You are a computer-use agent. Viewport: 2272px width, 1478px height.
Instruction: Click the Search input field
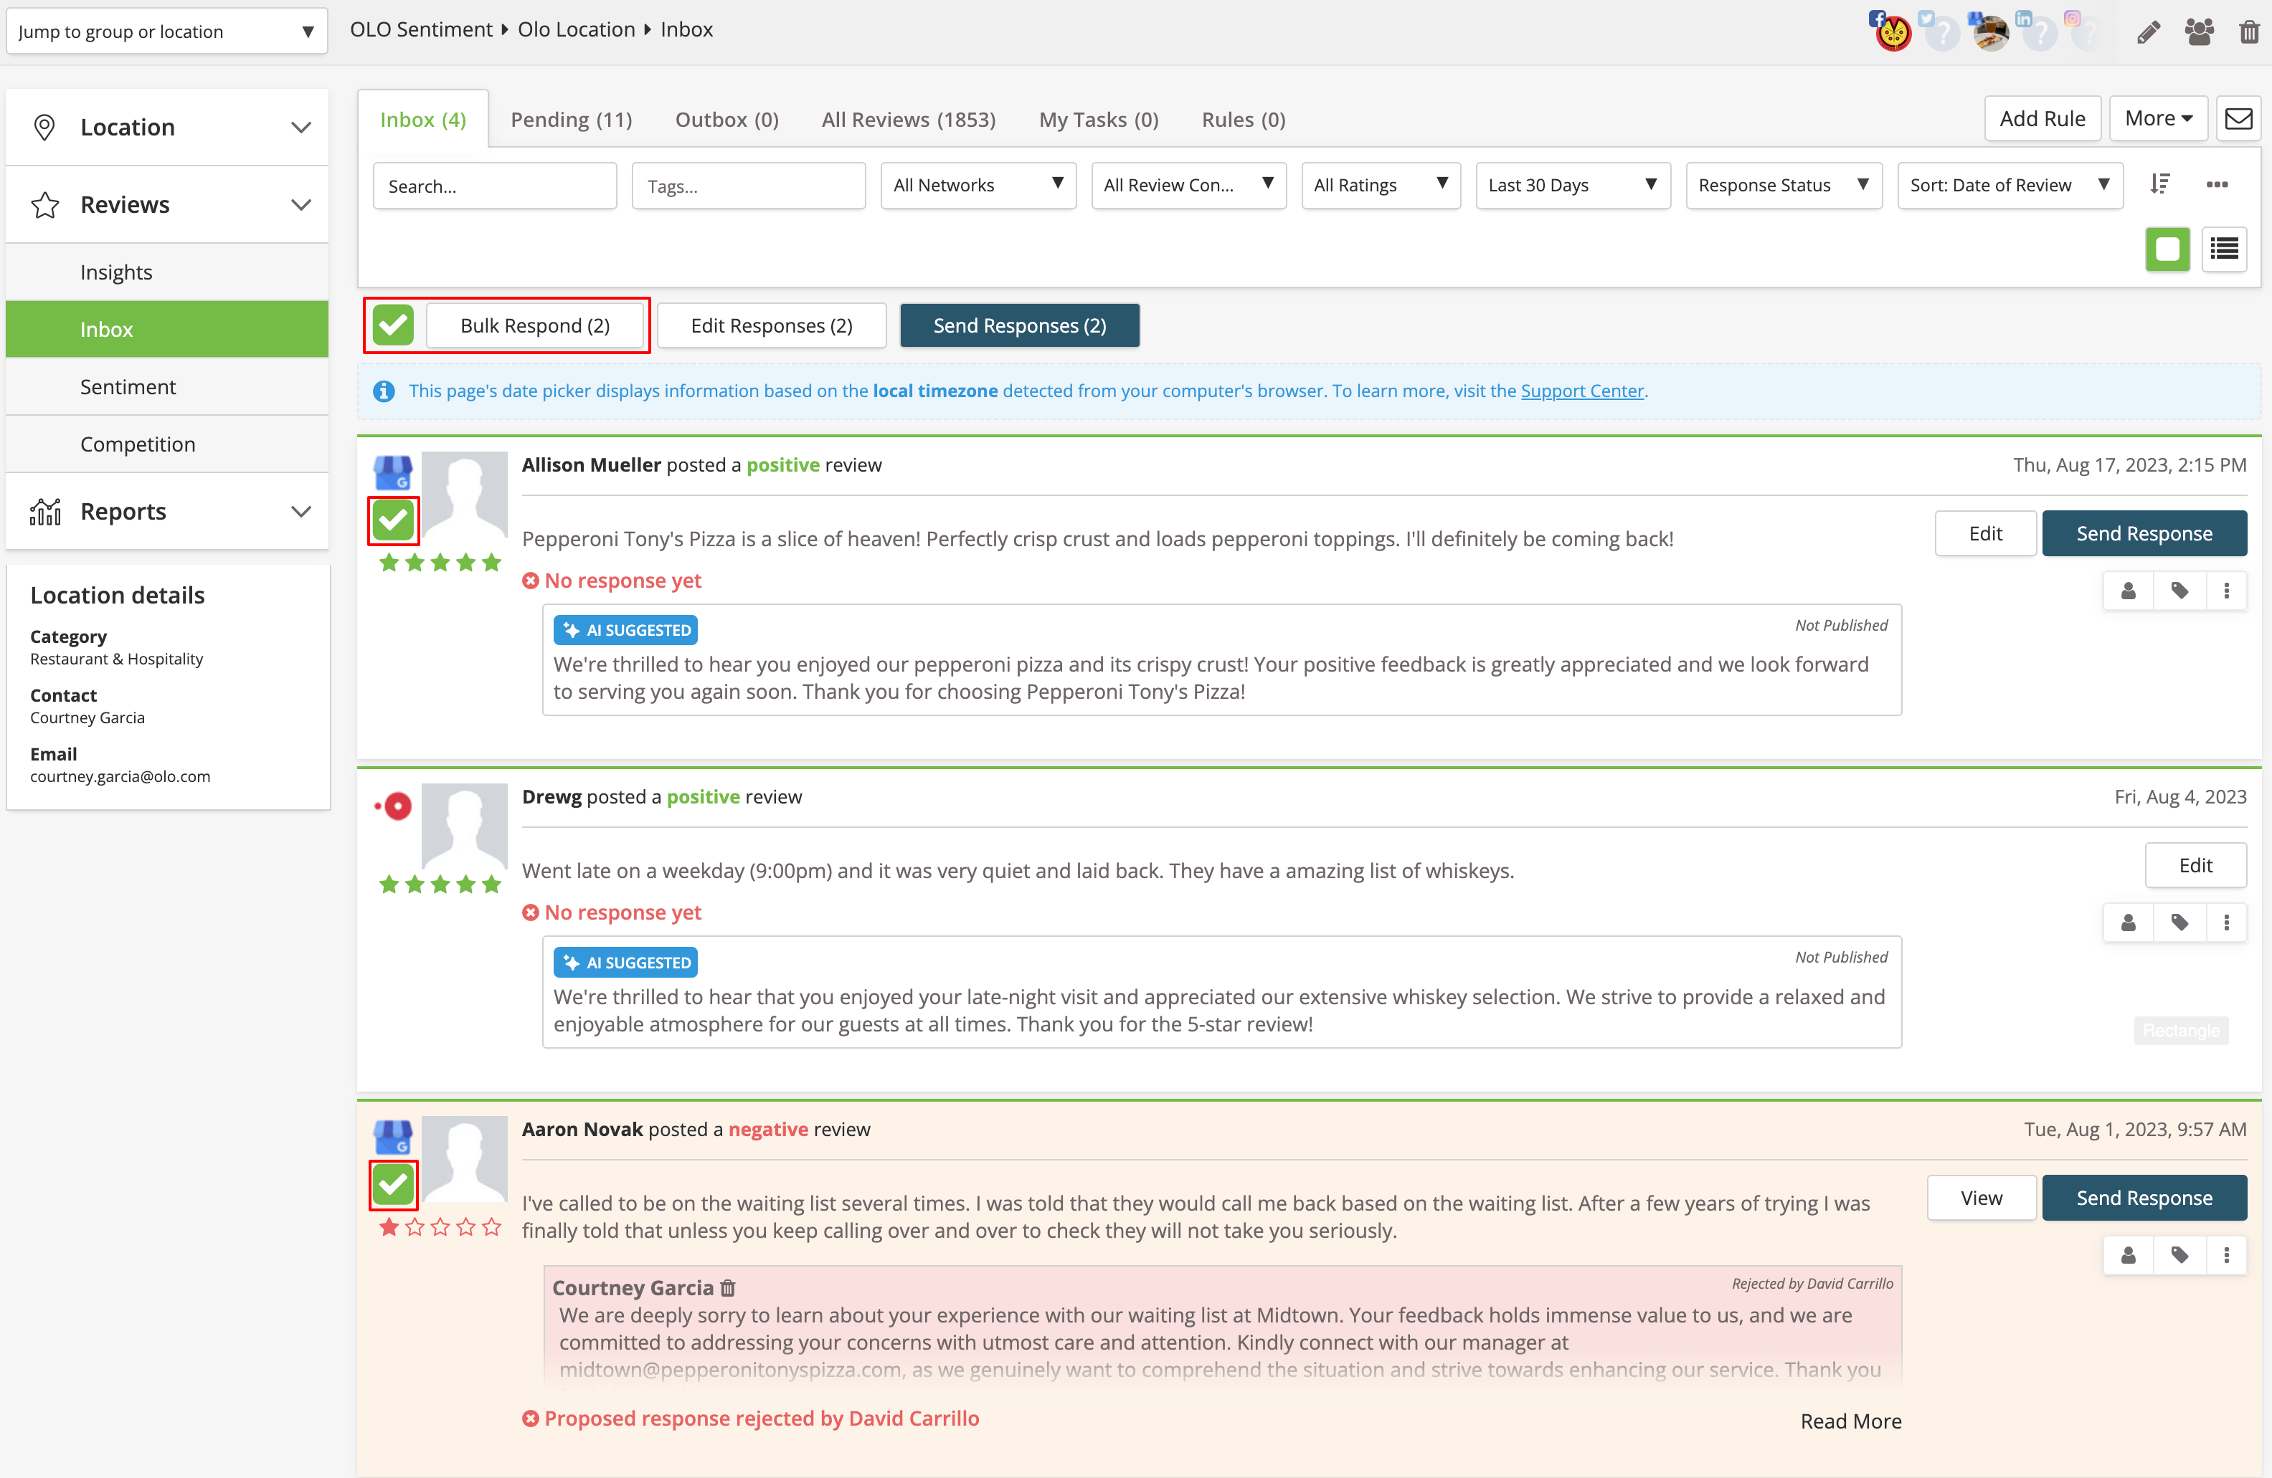click(x=495, y=185)
